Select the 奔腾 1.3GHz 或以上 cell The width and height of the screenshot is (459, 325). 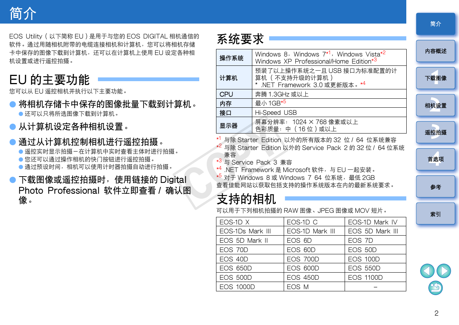pyautogui.click(x=330, y=94)
